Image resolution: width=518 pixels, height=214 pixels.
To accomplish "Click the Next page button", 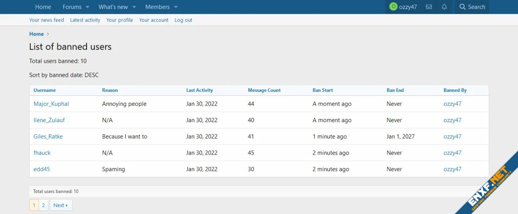I will click(61, 205).
